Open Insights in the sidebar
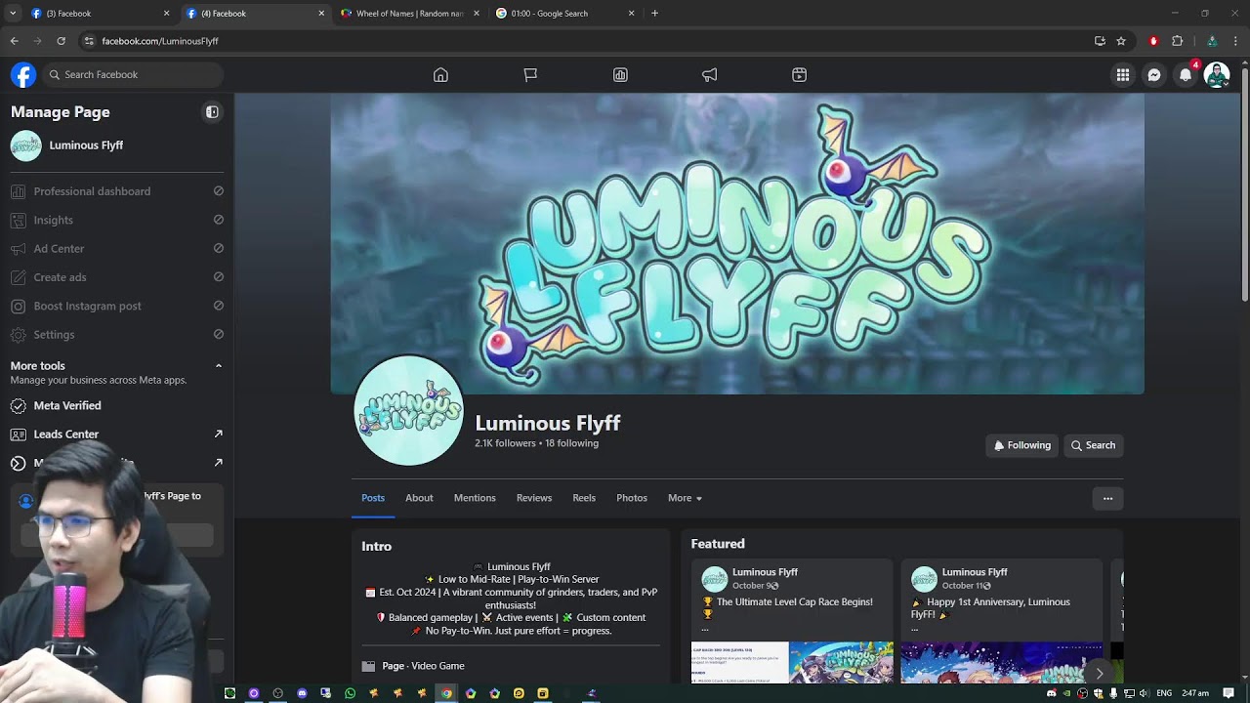This screenshot has height=703, width=1250. tap(117, 220)
